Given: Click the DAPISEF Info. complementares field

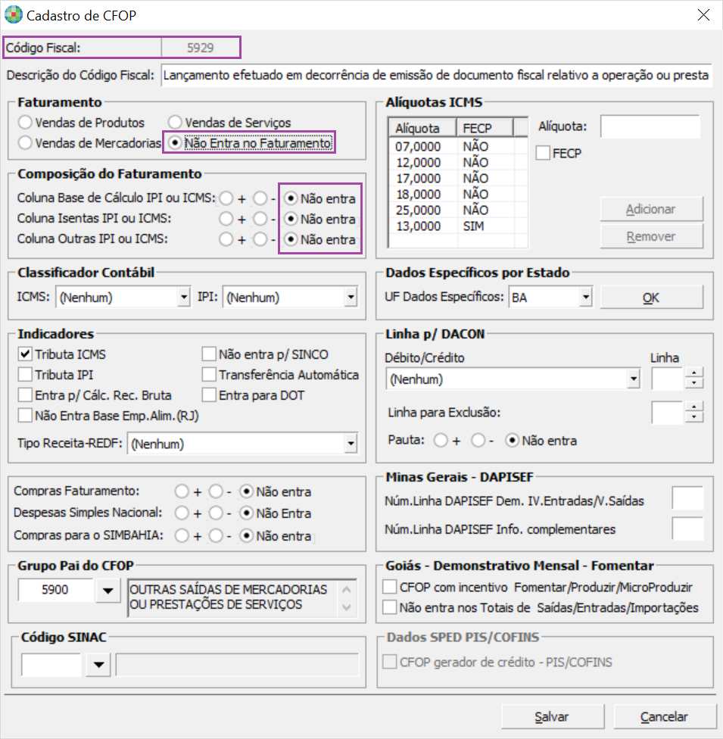Looking at the screenshot, I should [x=687, y=529].
